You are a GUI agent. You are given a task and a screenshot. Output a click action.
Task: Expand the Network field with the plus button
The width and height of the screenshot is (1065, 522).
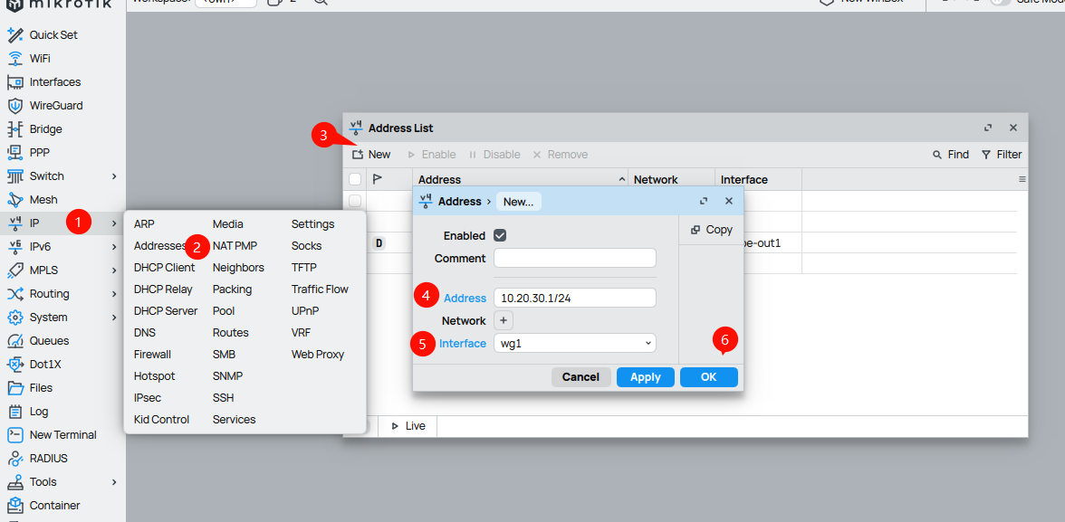504,320
